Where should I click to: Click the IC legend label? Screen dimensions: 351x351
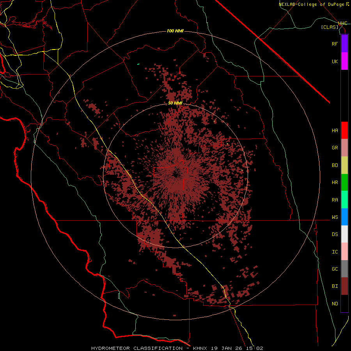[x=335, y=252]
